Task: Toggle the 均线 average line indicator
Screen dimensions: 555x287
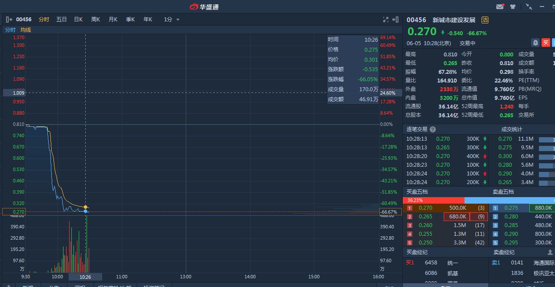Action: [26, 30]
